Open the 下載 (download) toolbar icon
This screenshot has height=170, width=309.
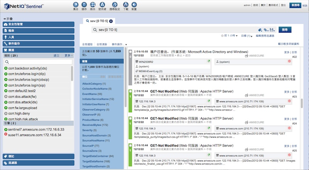[x=126, y=5]
